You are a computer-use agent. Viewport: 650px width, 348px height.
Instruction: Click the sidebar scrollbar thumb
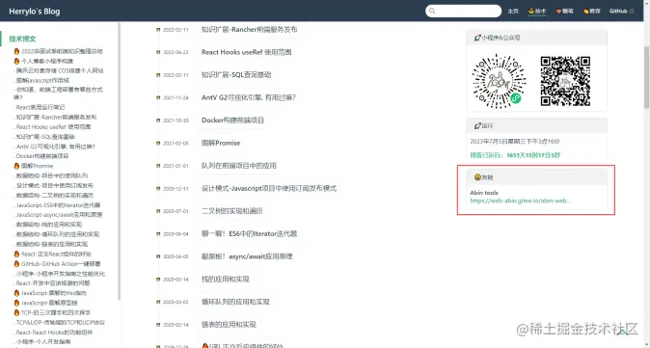point(119,162)
